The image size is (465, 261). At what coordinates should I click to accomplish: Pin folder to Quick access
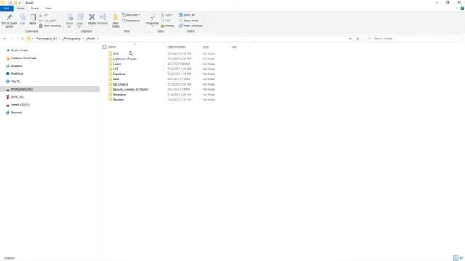pyautogui.click(x=9, y=20)
